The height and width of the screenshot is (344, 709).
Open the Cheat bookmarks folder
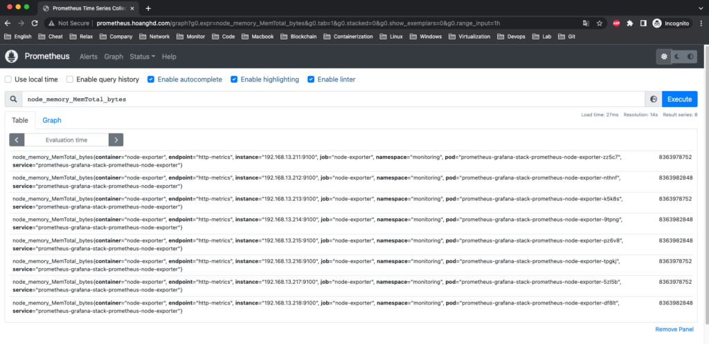[51, 37]
